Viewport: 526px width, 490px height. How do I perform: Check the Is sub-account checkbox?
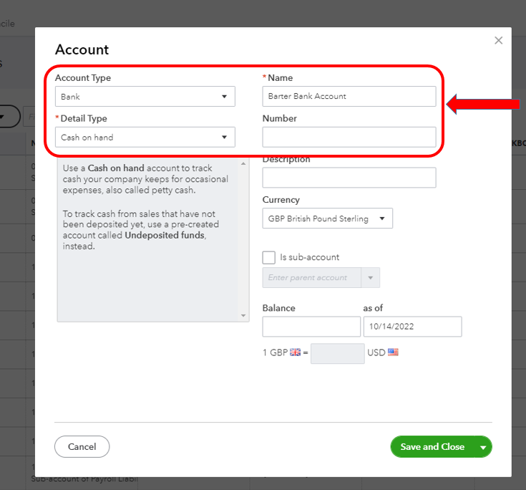[x=269, y=257]
